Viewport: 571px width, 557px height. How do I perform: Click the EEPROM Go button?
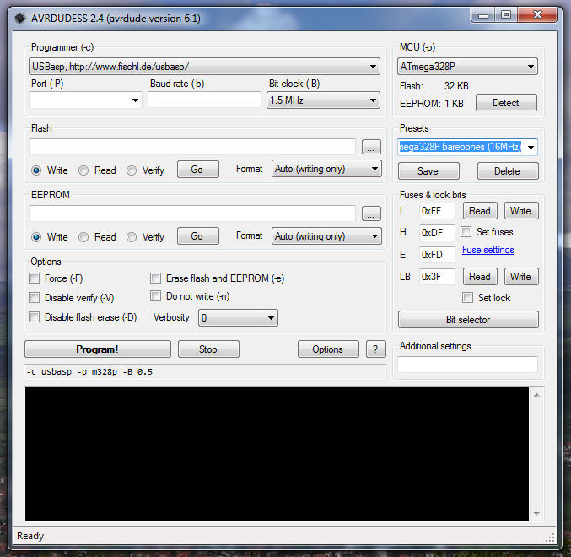pyautogui.click(x=198, y=236)
